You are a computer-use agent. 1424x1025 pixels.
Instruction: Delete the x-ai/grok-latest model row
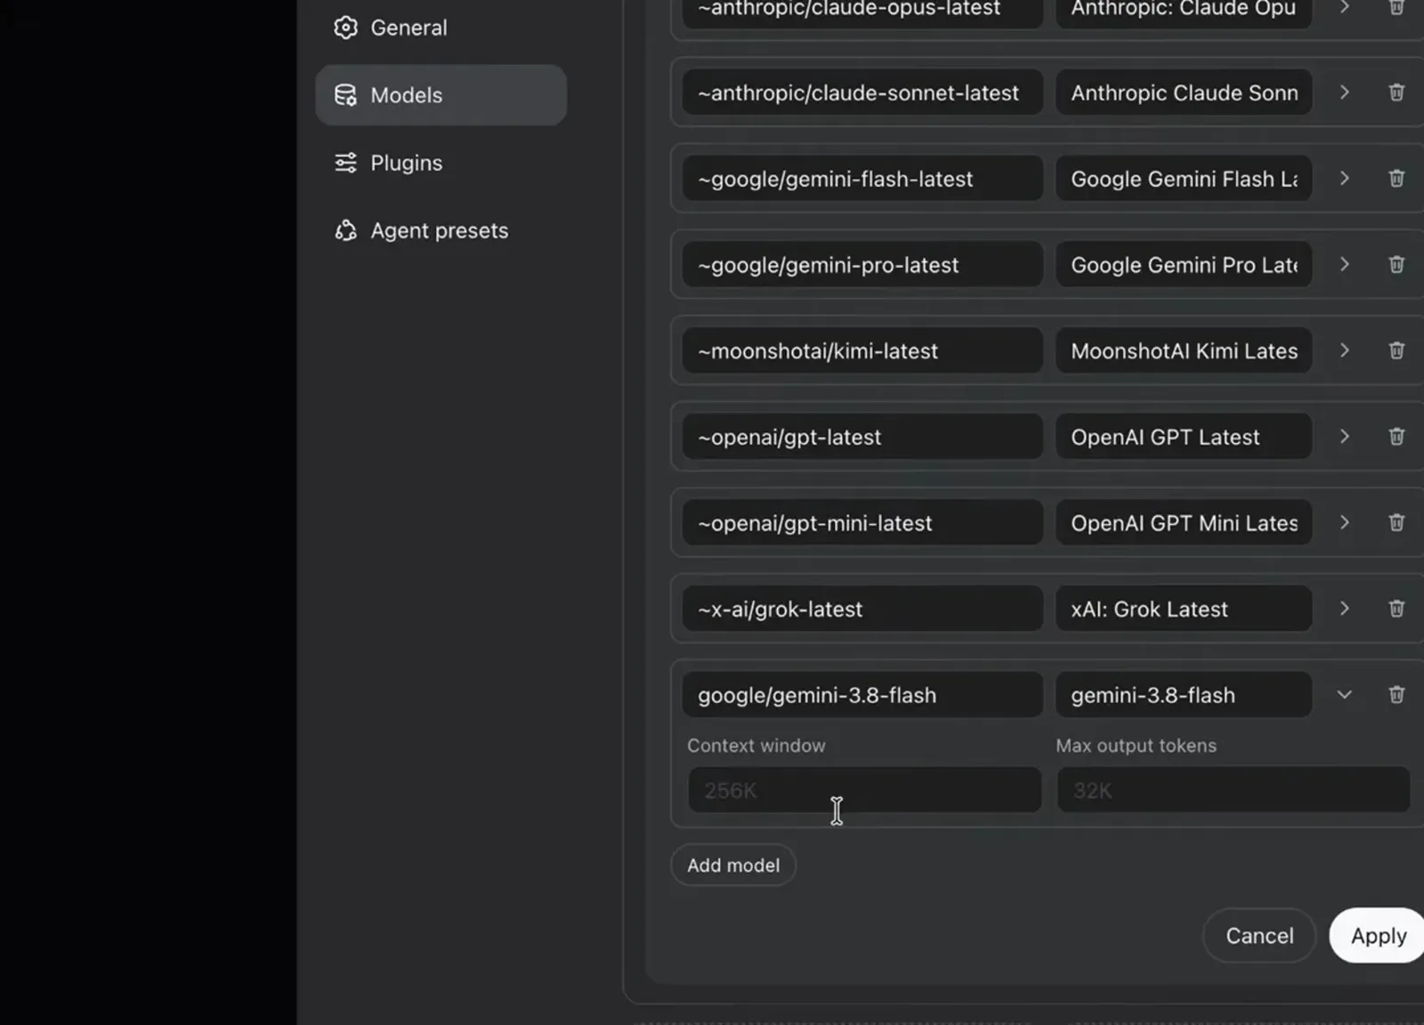(x=1396, y=609)
